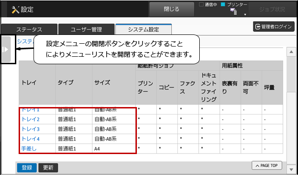Click the scrollbar down arrow

click(291, 169)
